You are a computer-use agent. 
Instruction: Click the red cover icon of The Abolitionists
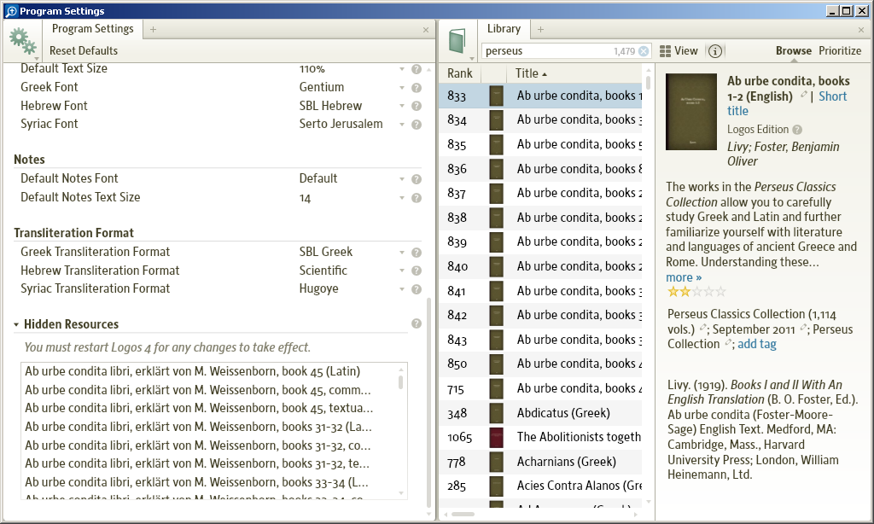[x=497, y=437]
